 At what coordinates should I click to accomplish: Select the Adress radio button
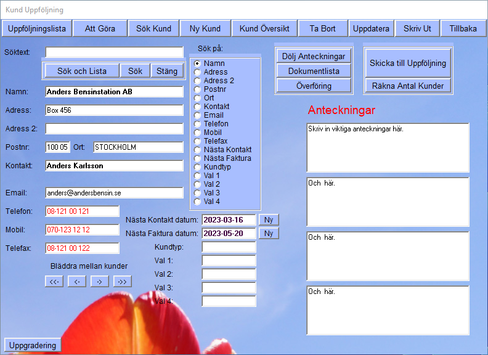click(198, 72)
